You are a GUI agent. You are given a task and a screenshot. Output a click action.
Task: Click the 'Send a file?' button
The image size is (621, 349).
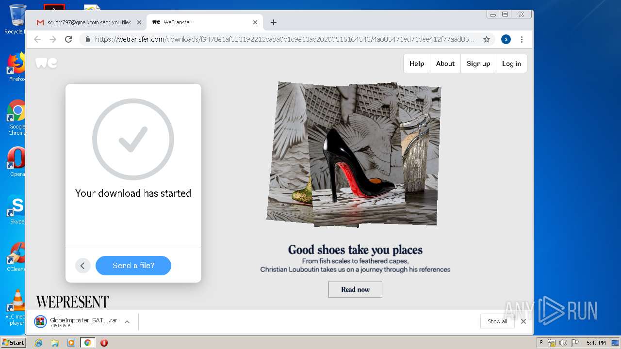coord(133,266)
